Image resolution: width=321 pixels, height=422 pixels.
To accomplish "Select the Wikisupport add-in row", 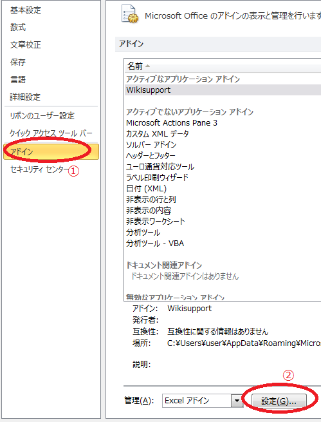I will 223,90.
